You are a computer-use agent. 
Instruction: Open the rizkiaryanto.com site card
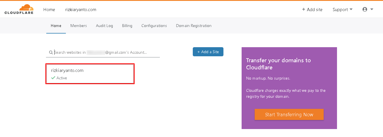(90, 74)
